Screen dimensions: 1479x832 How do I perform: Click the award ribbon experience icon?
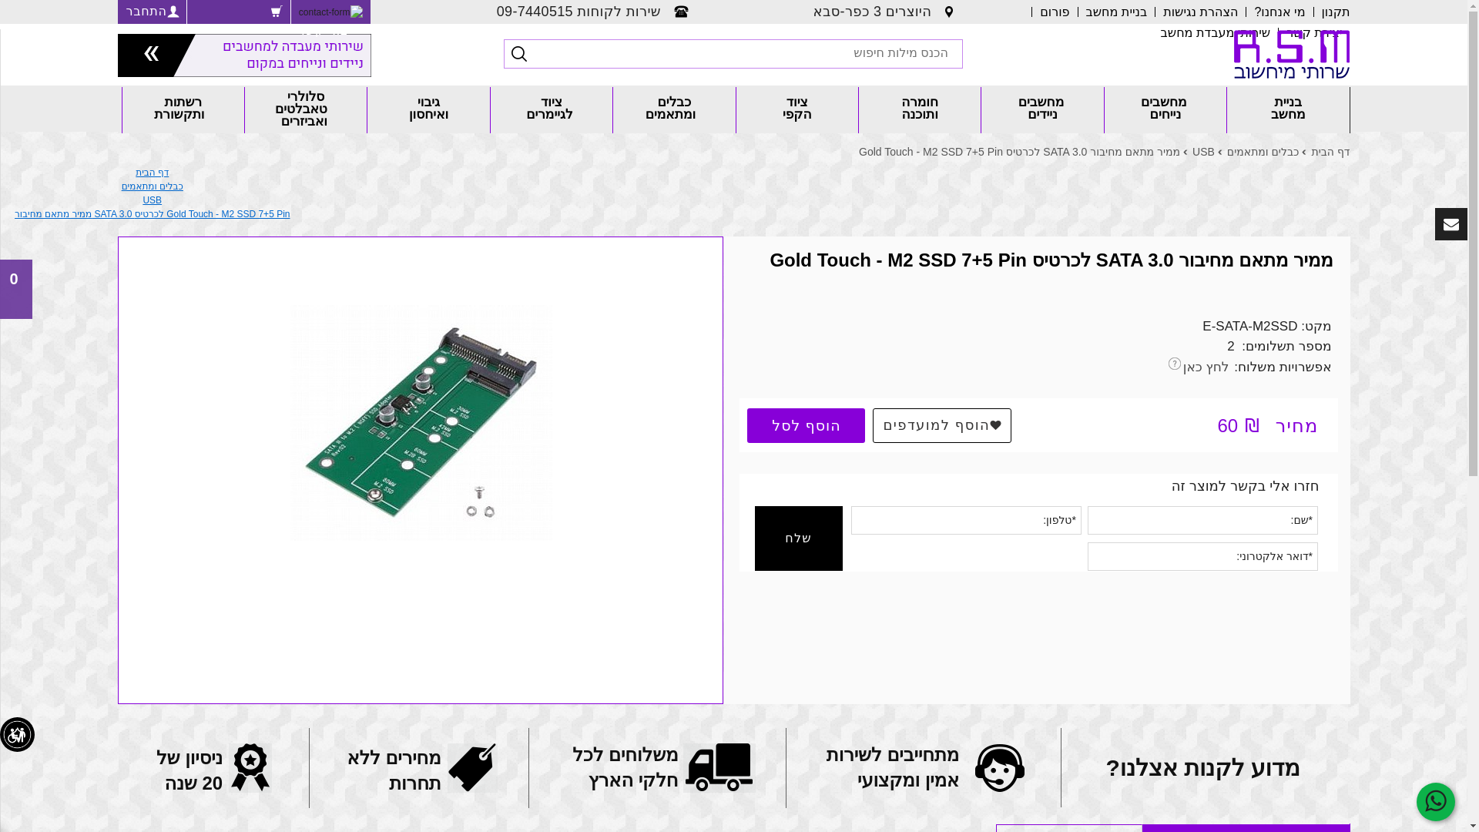(x=250, y=767)
